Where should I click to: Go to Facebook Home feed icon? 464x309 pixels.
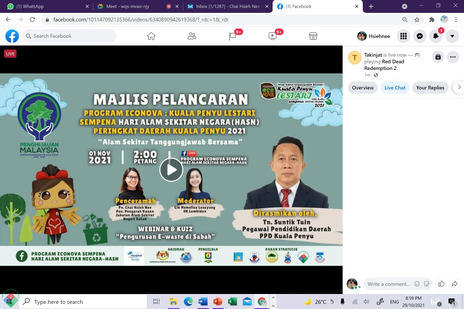151,36
